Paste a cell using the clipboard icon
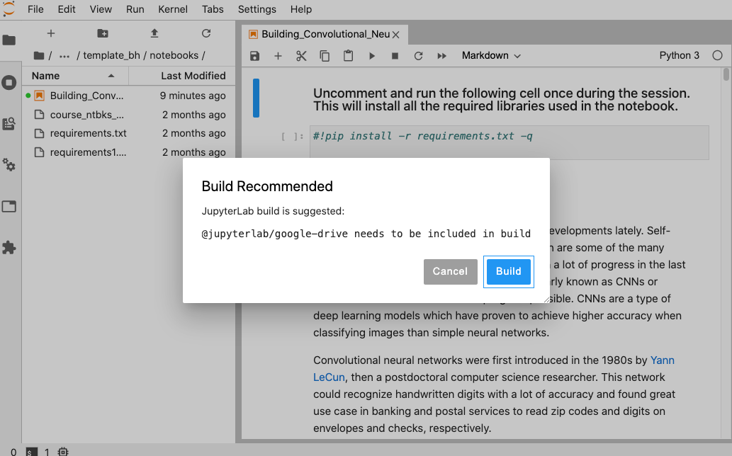The height and width of the screenshot is (456, 732). 348,55
